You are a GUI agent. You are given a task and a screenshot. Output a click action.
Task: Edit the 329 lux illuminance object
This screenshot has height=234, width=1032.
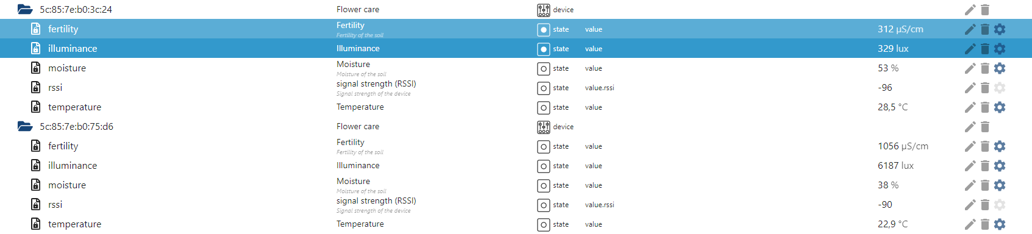[970, 49]
